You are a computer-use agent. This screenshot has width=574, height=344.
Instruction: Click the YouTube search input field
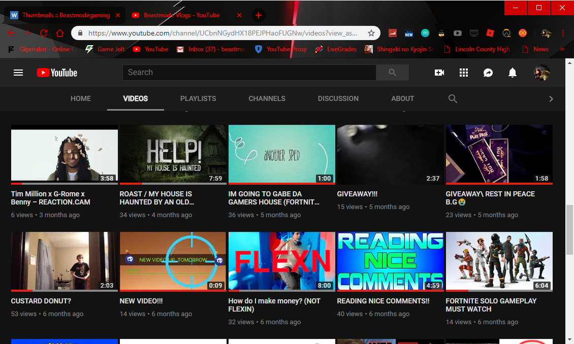tap(249, 73)
